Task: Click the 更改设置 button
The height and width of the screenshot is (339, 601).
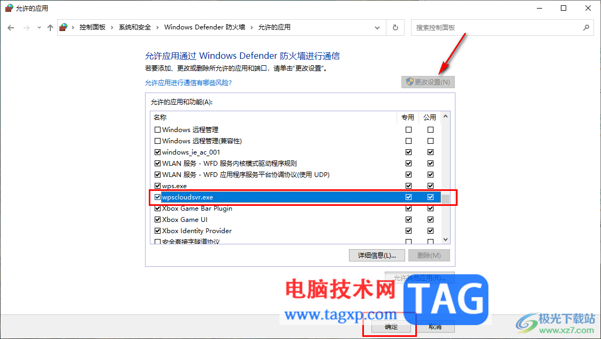Action: [428, 82]
